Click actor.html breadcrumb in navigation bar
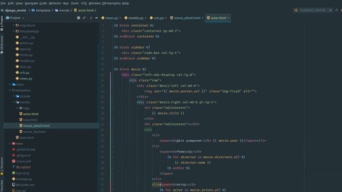This screenshot has height=192, width=342. click(85, 10)
